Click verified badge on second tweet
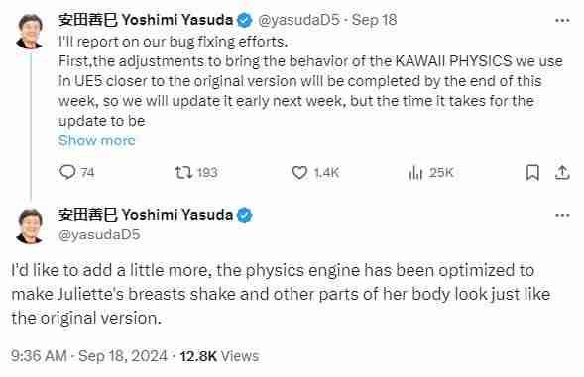The image size is (584, 377). (x=245, y=215)
